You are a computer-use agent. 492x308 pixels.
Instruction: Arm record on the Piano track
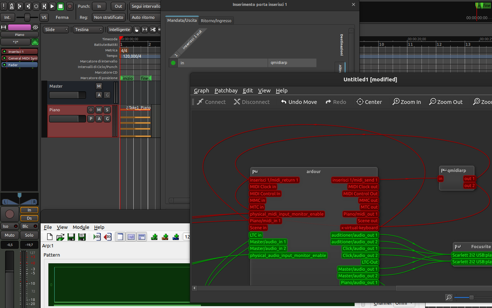(x=91, y=110)
